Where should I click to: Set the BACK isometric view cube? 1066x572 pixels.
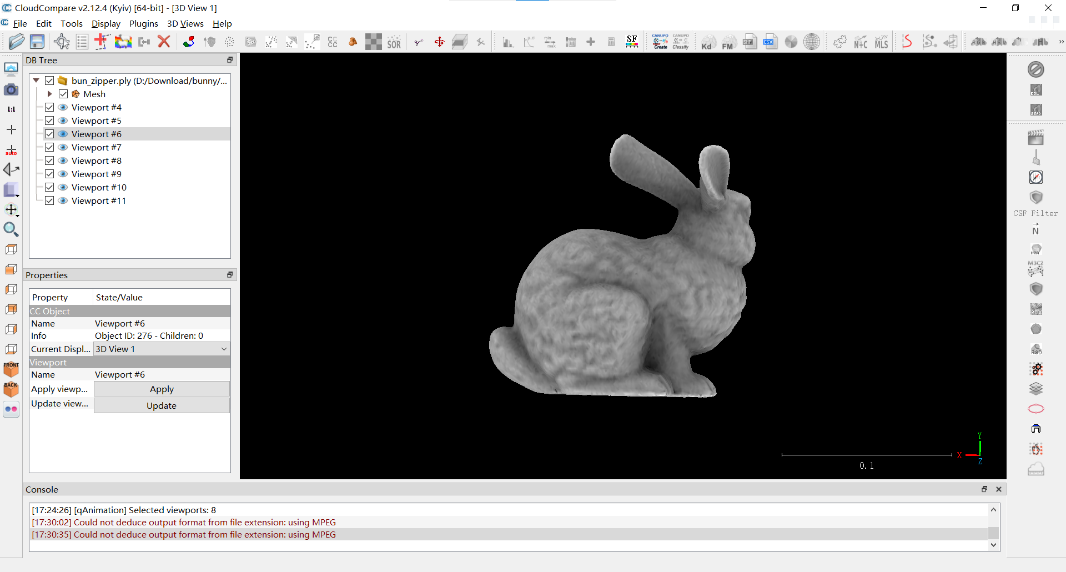(x=11, y=389)
